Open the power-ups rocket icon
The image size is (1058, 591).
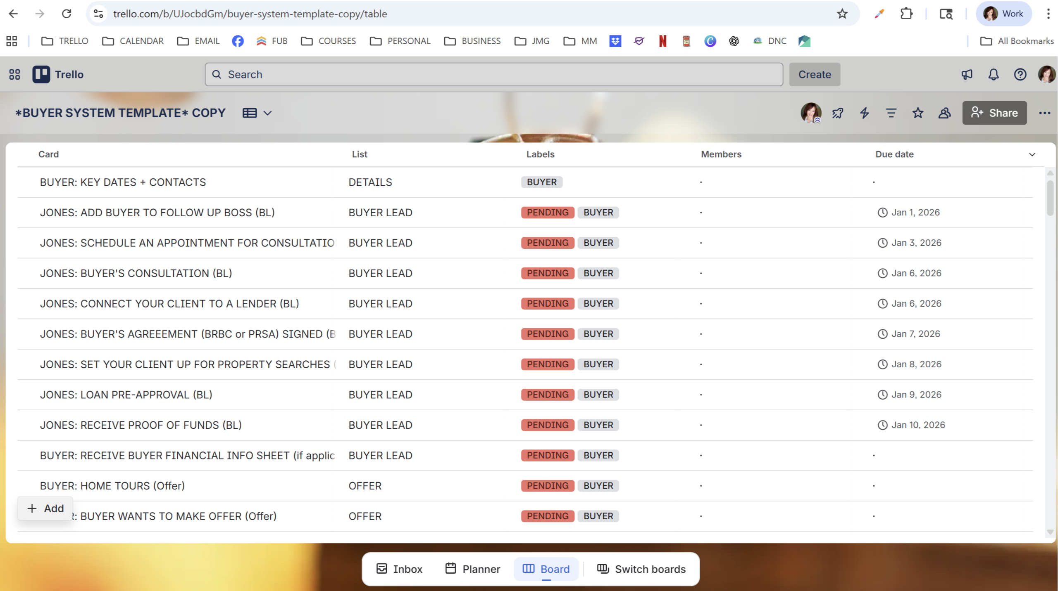(838, 113)
